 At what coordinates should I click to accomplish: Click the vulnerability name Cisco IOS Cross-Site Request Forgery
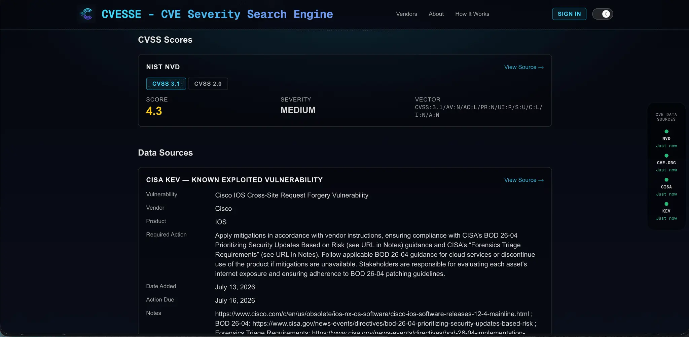(x=292, y=195)
